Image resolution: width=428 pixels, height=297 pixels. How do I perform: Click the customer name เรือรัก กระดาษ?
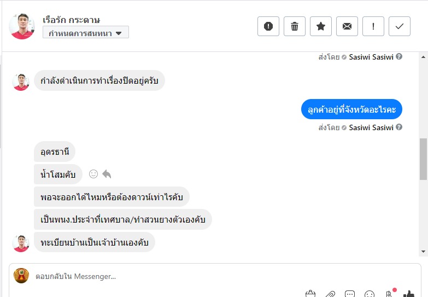click(72, 20)
